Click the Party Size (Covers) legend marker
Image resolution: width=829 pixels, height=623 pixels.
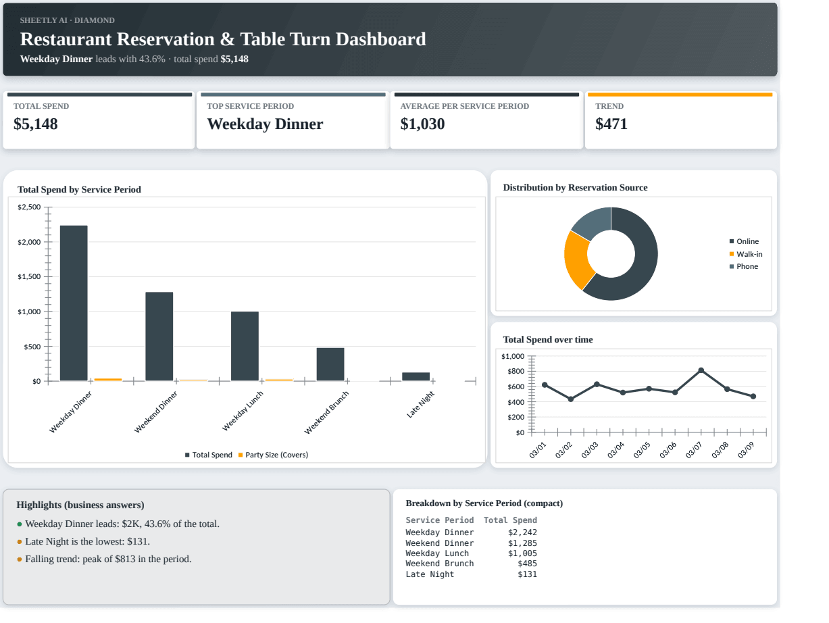click(x=240, y=455)
